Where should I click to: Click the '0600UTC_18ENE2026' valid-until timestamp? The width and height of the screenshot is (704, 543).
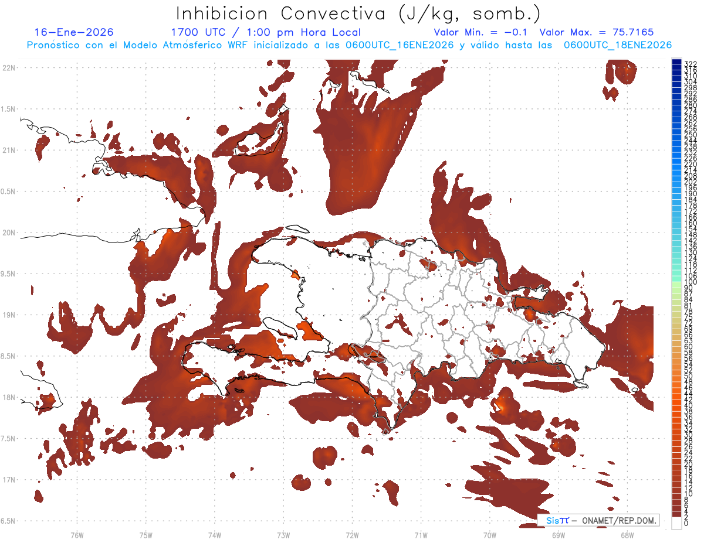tap(618, 45)
